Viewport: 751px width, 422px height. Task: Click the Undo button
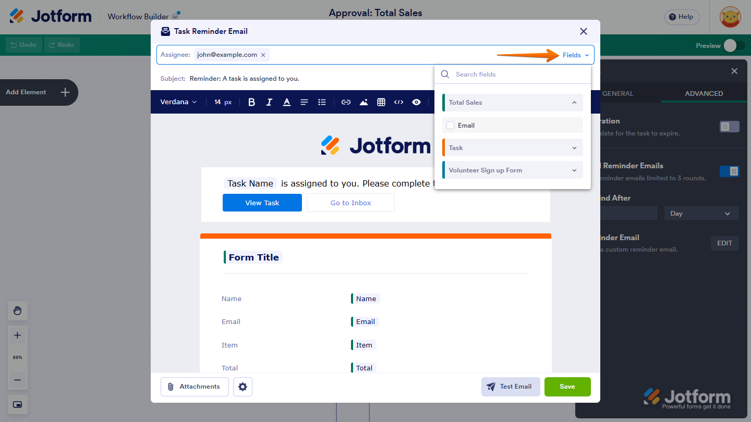pyautogui.click(x=24, y=45)
